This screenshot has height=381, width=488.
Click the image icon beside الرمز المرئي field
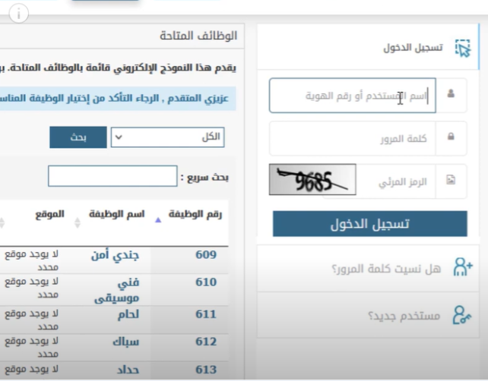pyautogui.click(x=451, y=181)
